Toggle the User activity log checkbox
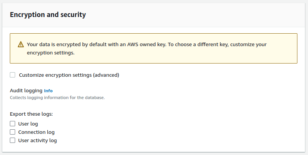 (x=12, y=140)
